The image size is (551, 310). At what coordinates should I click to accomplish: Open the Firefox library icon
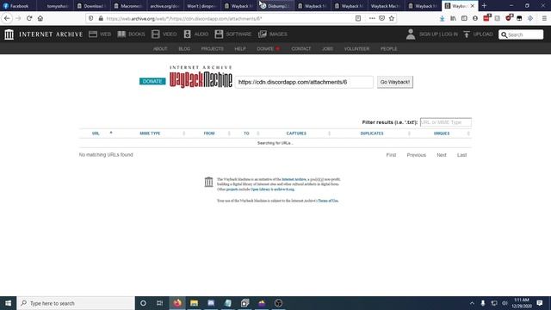454,18
